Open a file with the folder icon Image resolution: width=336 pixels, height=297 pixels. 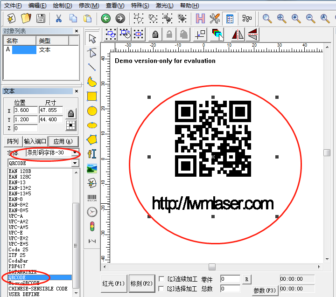(x=26, y=18)
